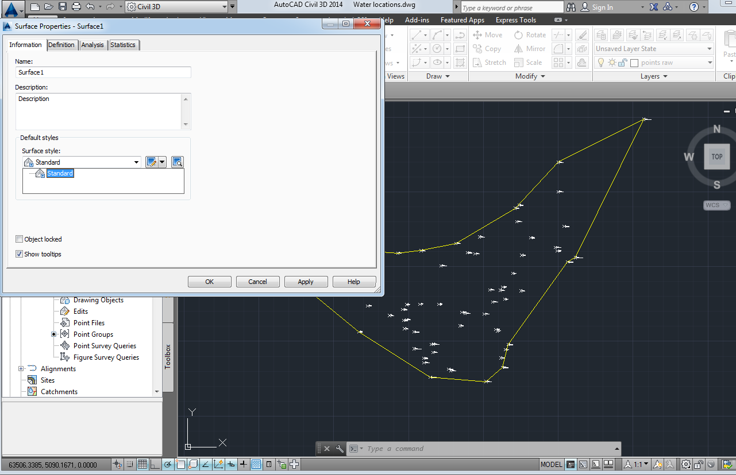Click the Line tool in Draw panel
This screenshot has height=475, width=736.
pyautogui.click(x=417, y=34)
